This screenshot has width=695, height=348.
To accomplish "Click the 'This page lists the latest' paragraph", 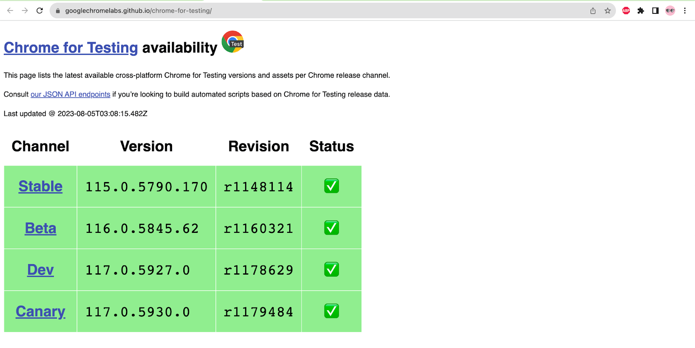I will pyautogui.click(x=197, y=75).
